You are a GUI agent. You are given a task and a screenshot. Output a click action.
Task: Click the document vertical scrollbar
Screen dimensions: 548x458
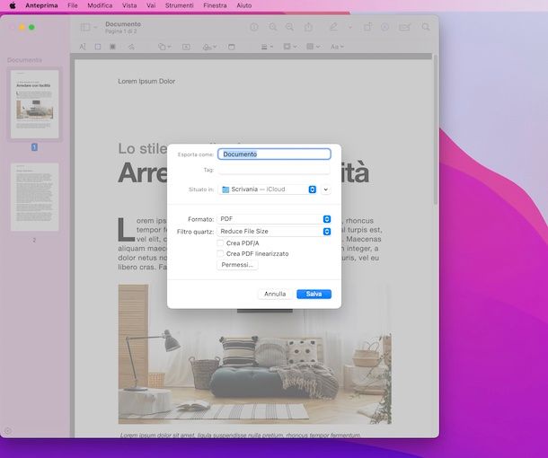[436, 129]
